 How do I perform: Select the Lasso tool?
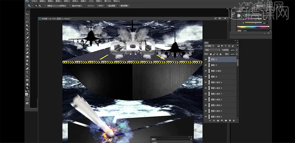pos(27,22)
